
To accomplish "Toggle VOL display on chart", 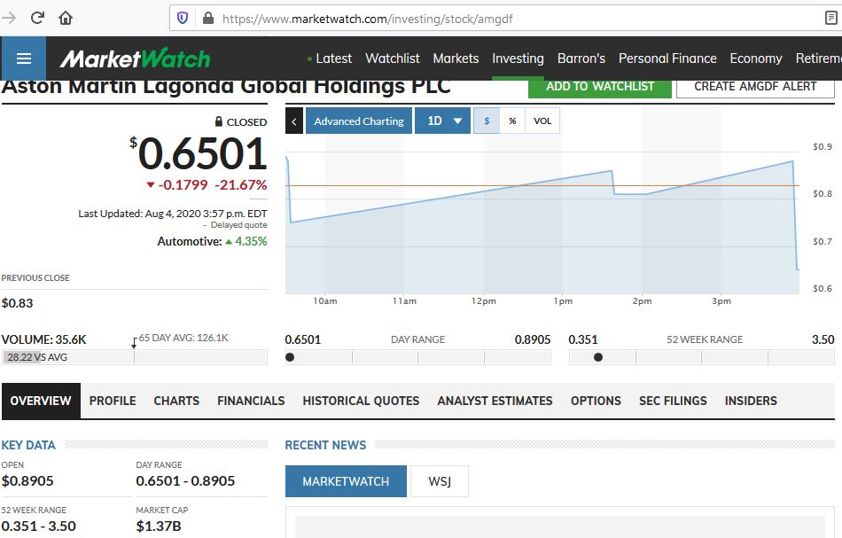I will click(x=542, y=121).
